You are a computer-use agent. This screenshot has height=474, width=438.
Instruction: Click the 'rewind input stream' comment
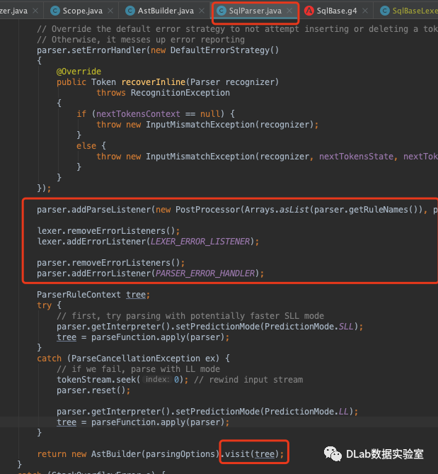[248, 379]
